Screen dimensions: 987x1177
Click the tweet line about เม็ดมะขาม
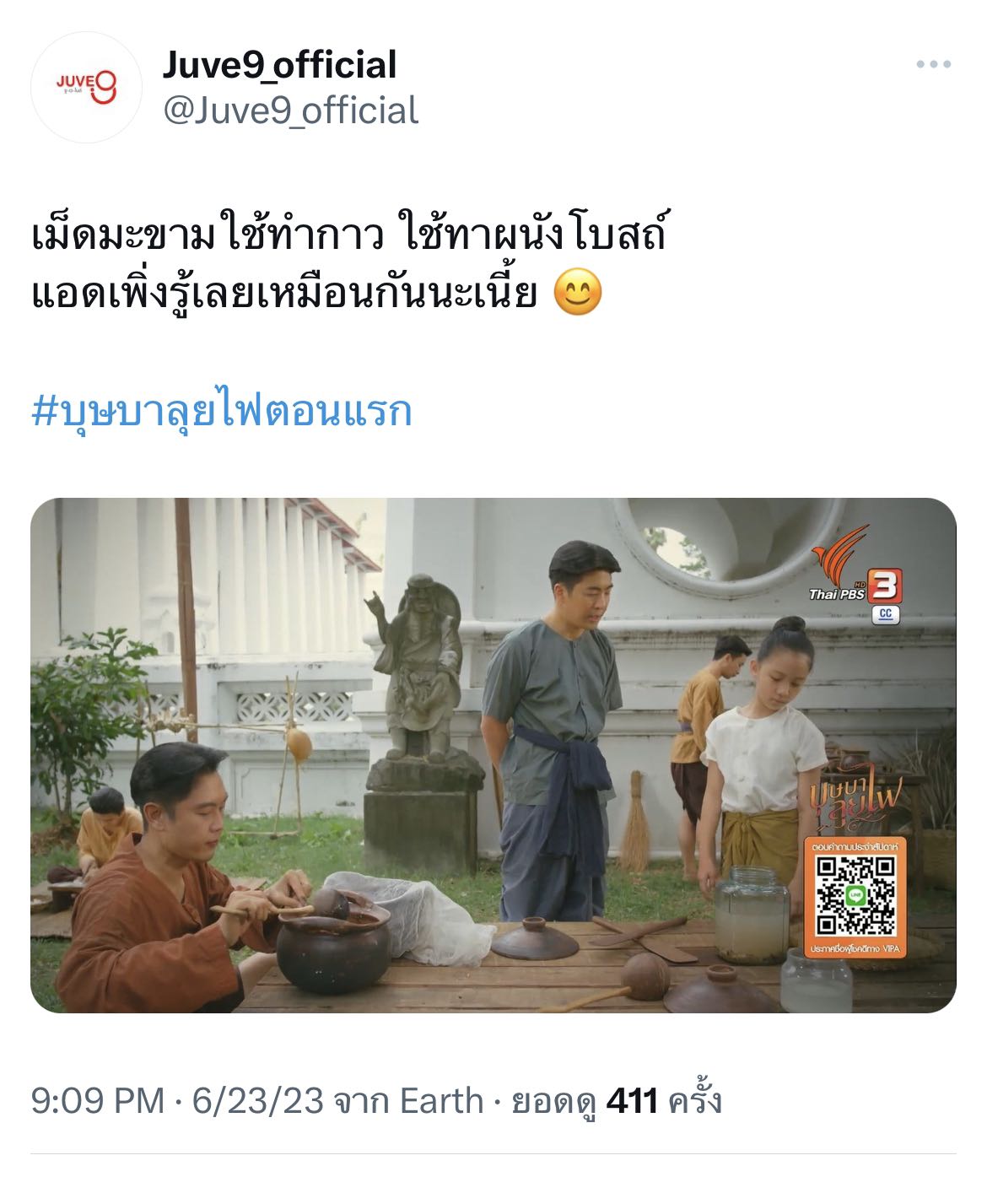pos(348,236)
